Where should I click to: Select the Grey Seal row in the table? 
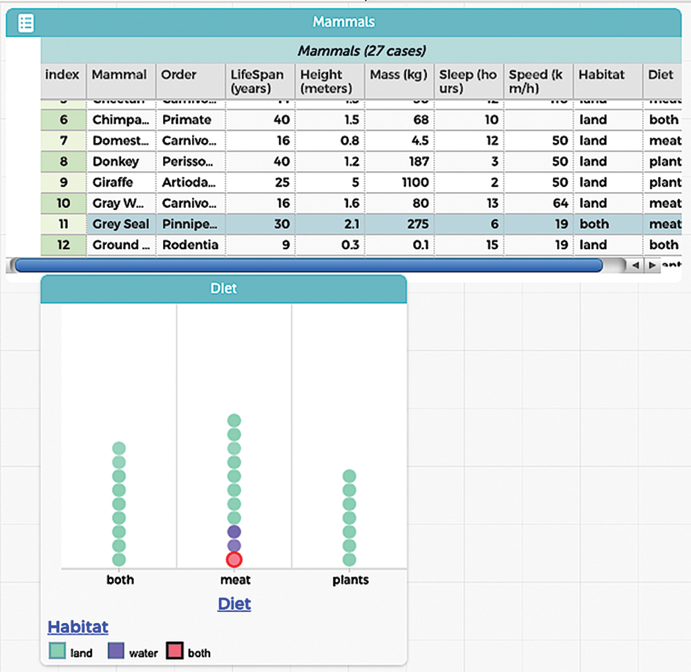(x=121, y=224)
